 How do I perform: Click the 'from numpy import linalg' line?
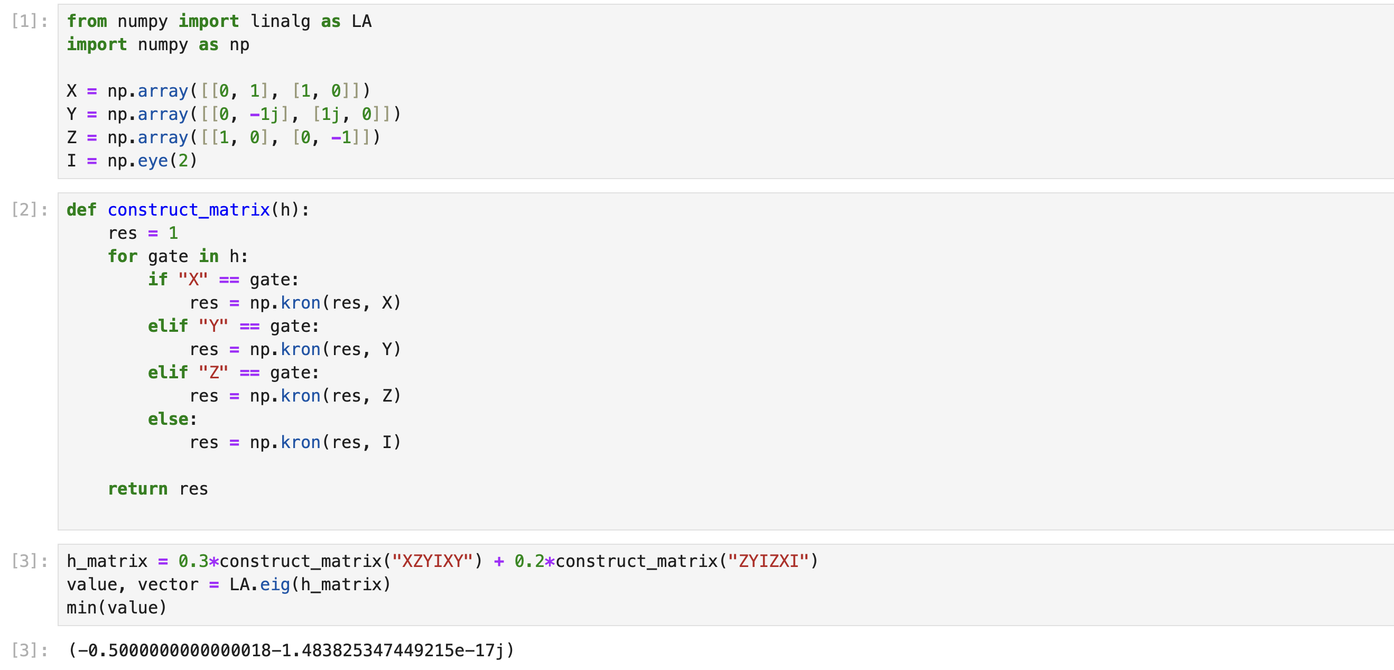(x=219, y=21)
